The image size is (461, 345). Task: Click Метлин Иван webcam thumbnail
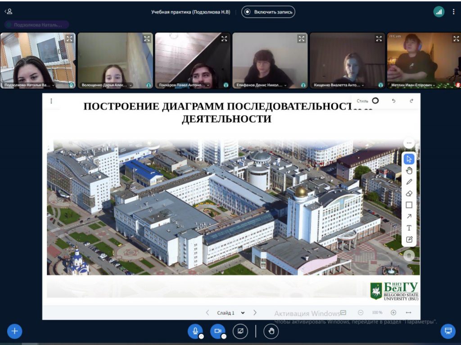(424, 60)
